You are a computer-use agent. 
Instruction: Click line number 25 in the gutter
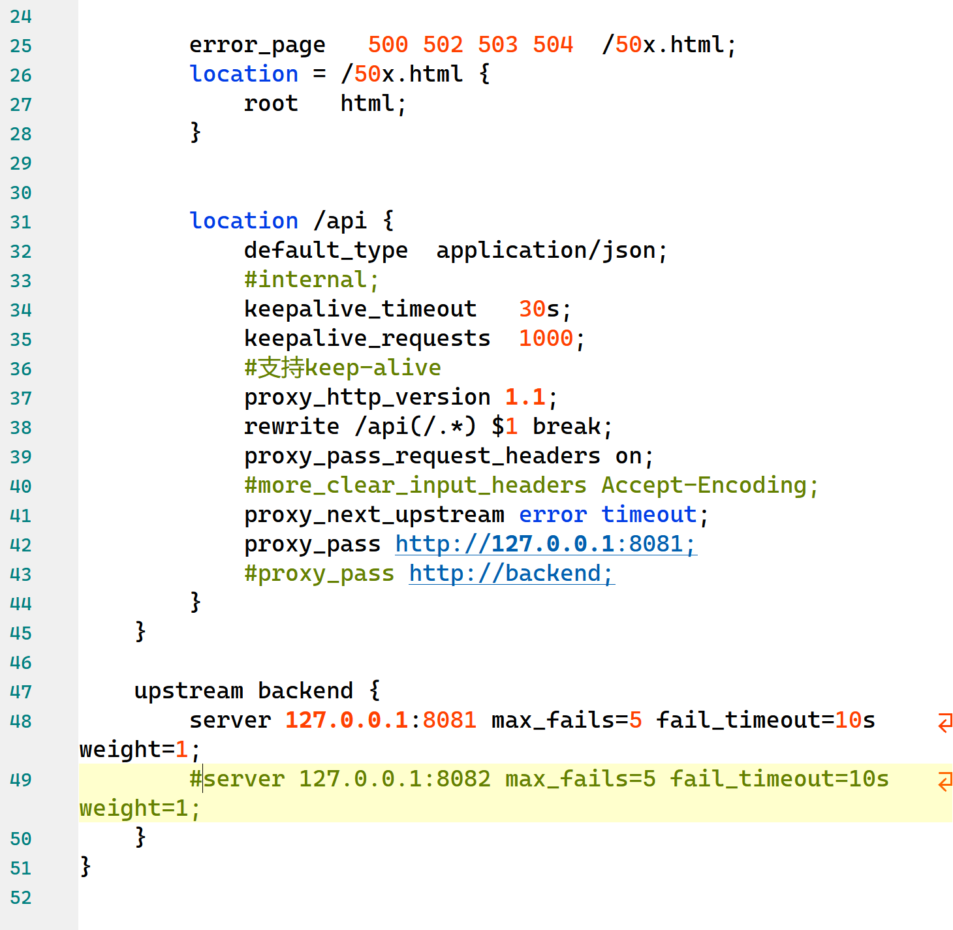[x=21, y=46]
